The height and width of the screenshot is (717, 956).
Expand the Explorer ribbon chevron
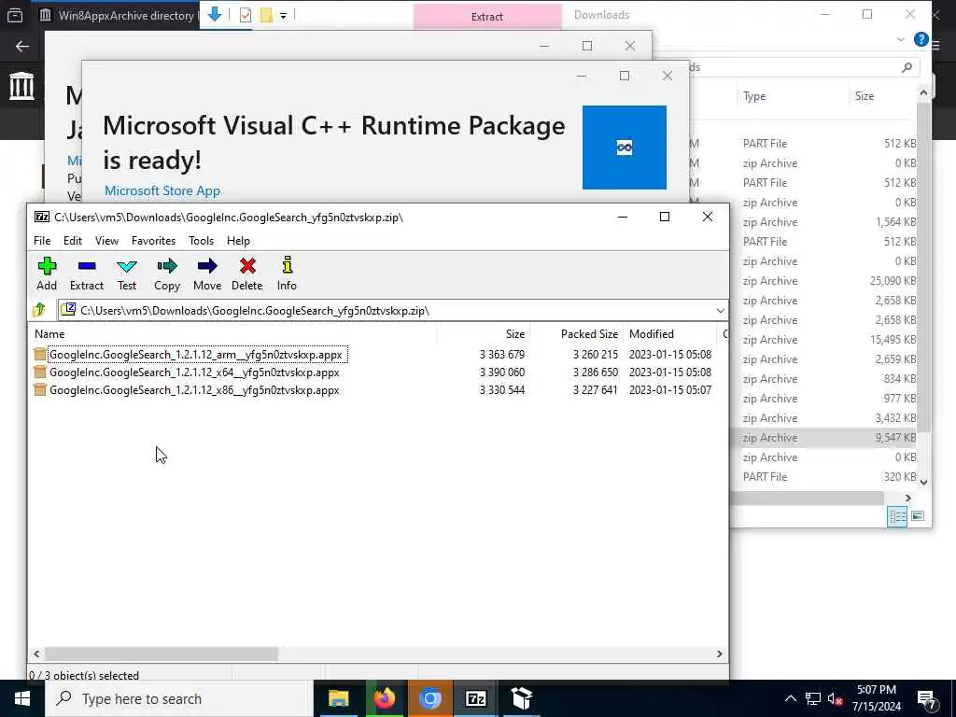point(901,39)
